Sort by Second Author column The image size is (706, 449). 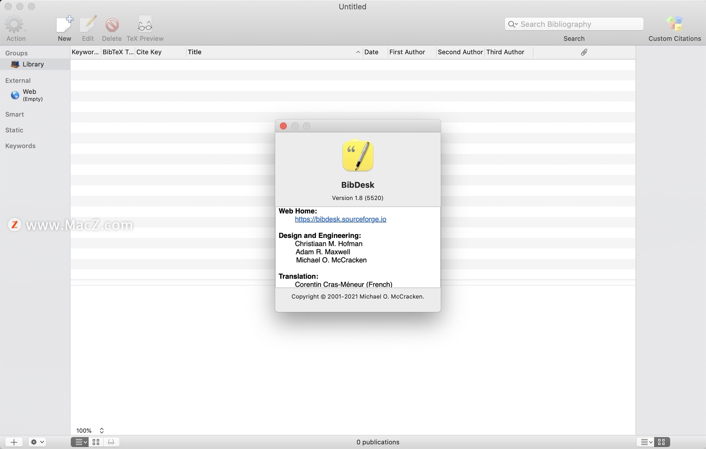pos(460,52)
